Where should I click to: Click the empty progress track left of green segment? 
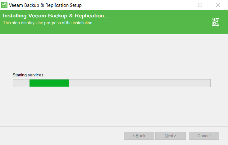[x=21, y=83]
